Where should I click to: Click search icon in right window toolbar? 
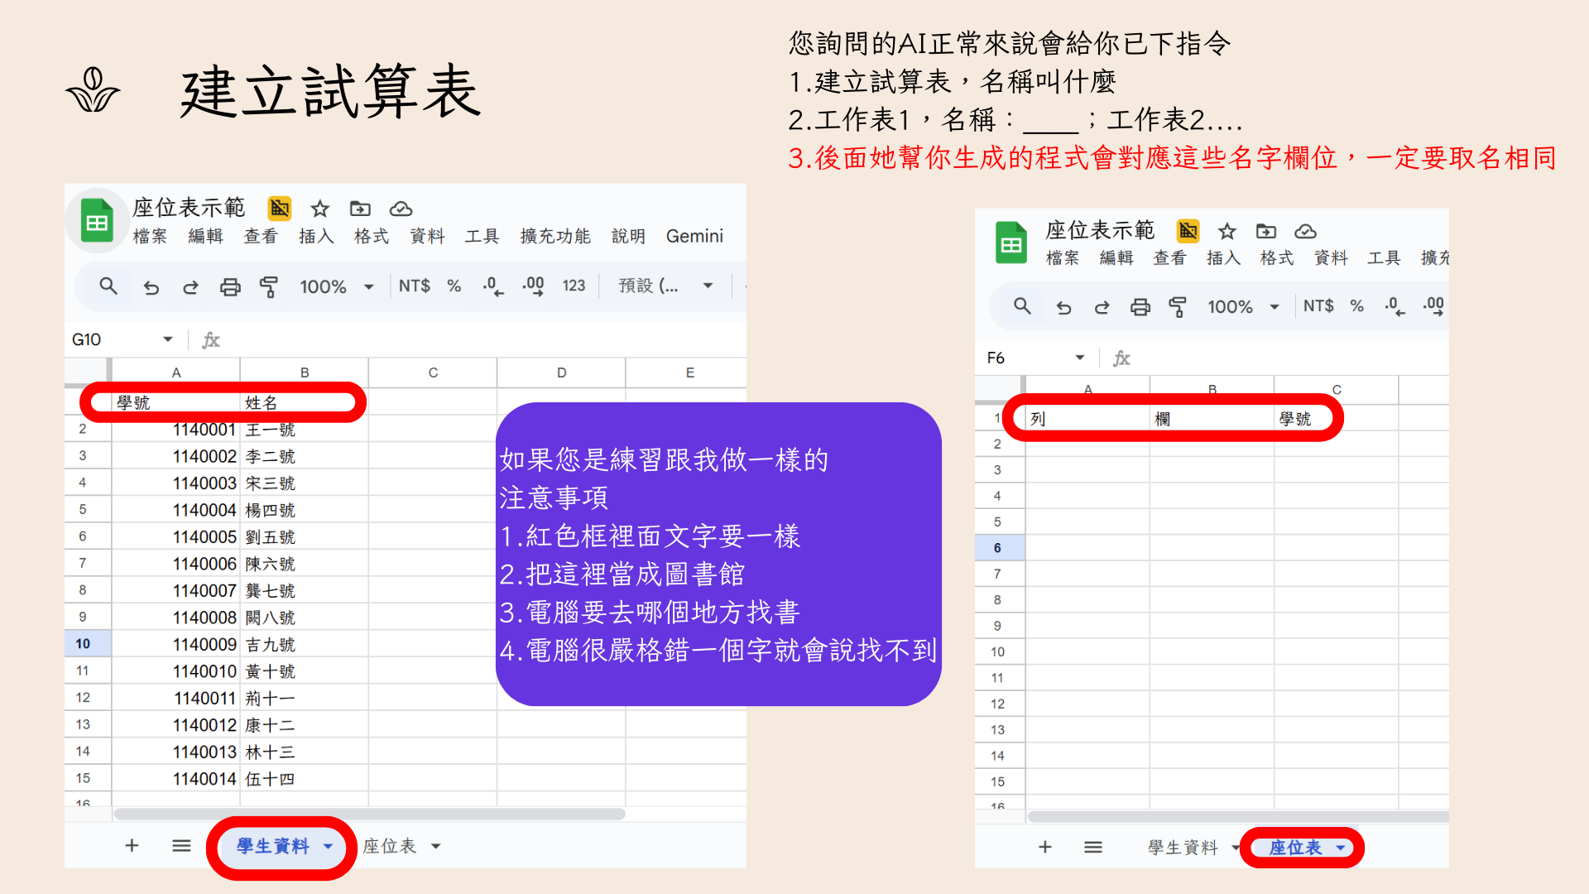tap(1023, 307)
